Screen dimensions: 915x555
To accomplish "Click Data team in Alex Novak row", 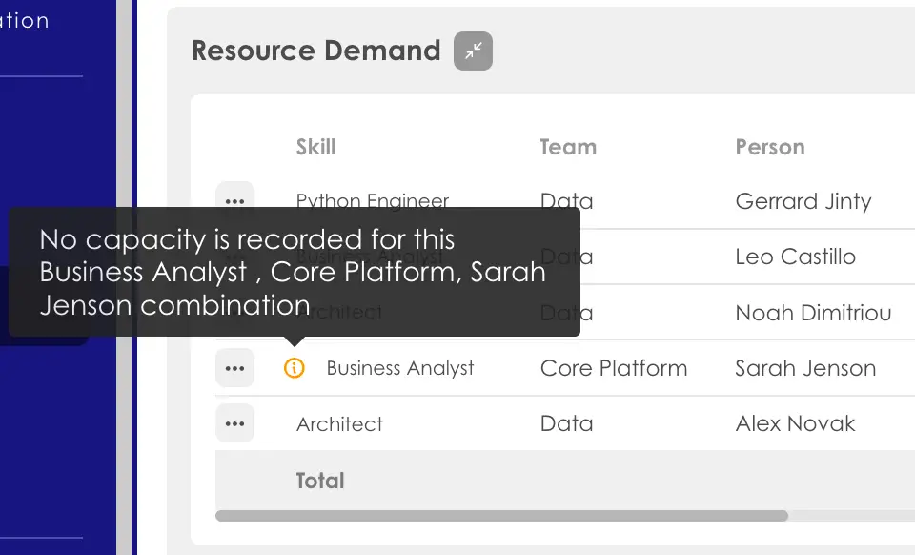I will click(566, 423).
